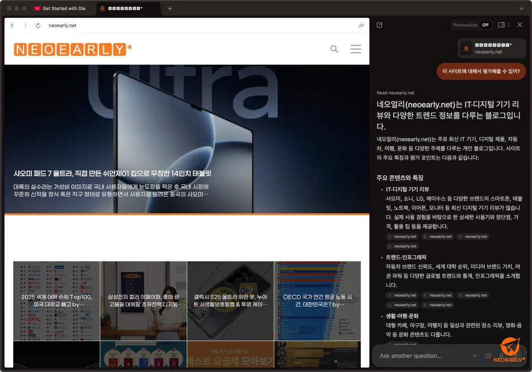Click the orange NEOEARLY site logo
The image size is (532, 372).
coord(72,49)
